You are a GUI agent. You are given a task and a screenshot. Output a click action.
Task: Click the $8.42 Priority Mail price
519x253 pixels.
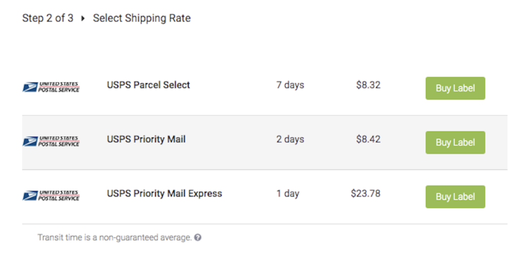point(368,139)
